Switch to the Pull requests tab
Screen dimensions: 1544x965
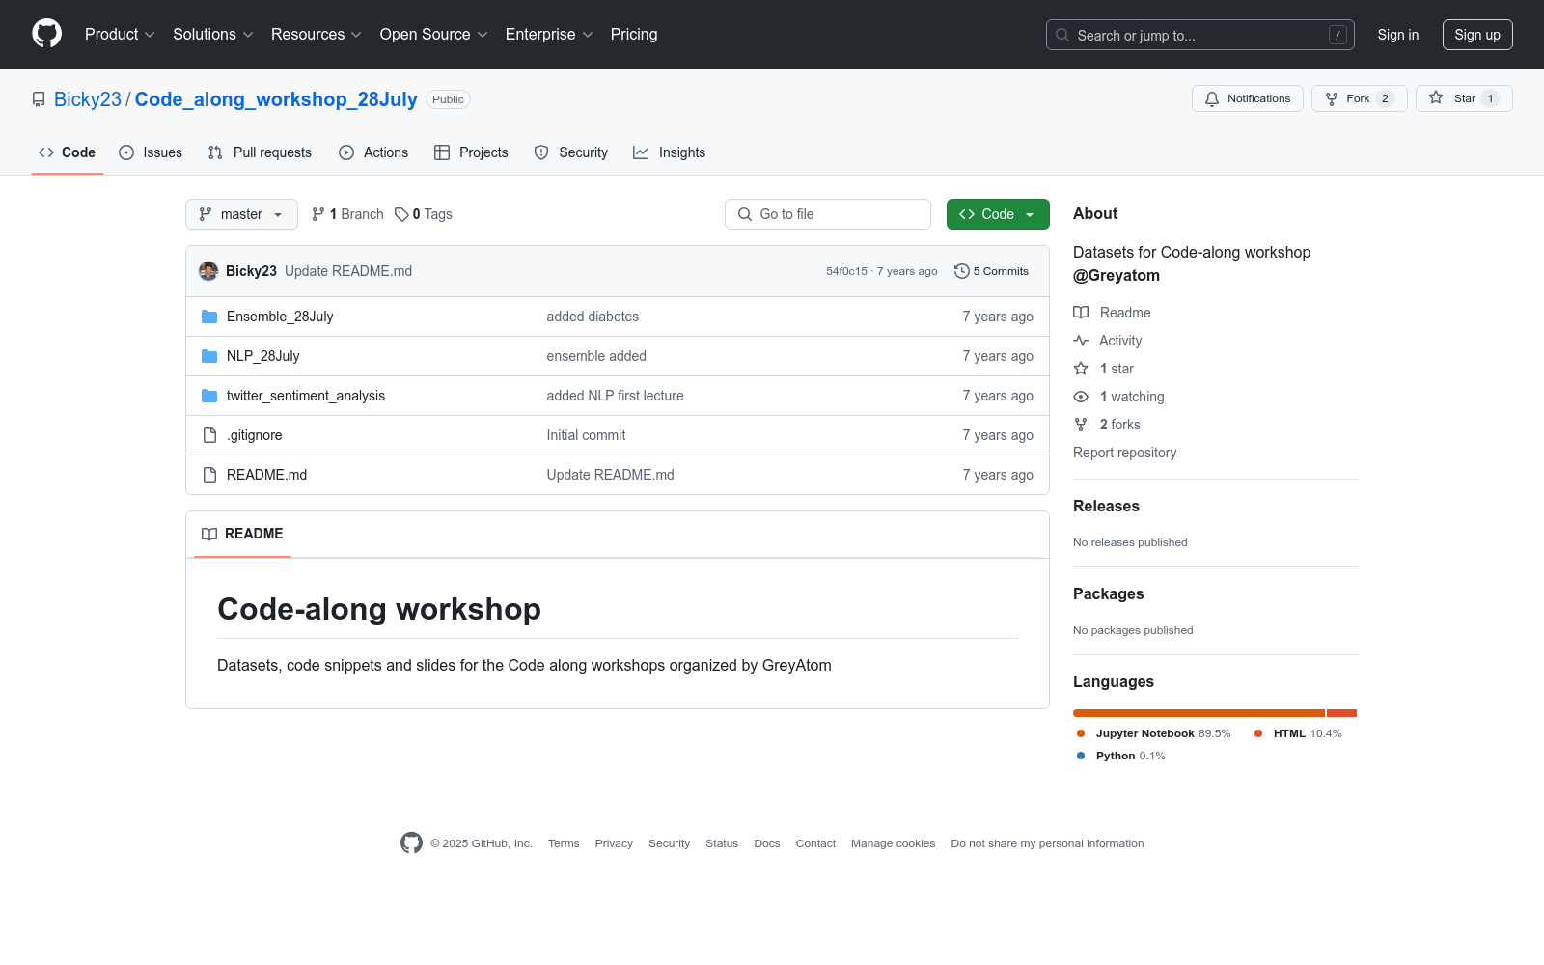260,152
